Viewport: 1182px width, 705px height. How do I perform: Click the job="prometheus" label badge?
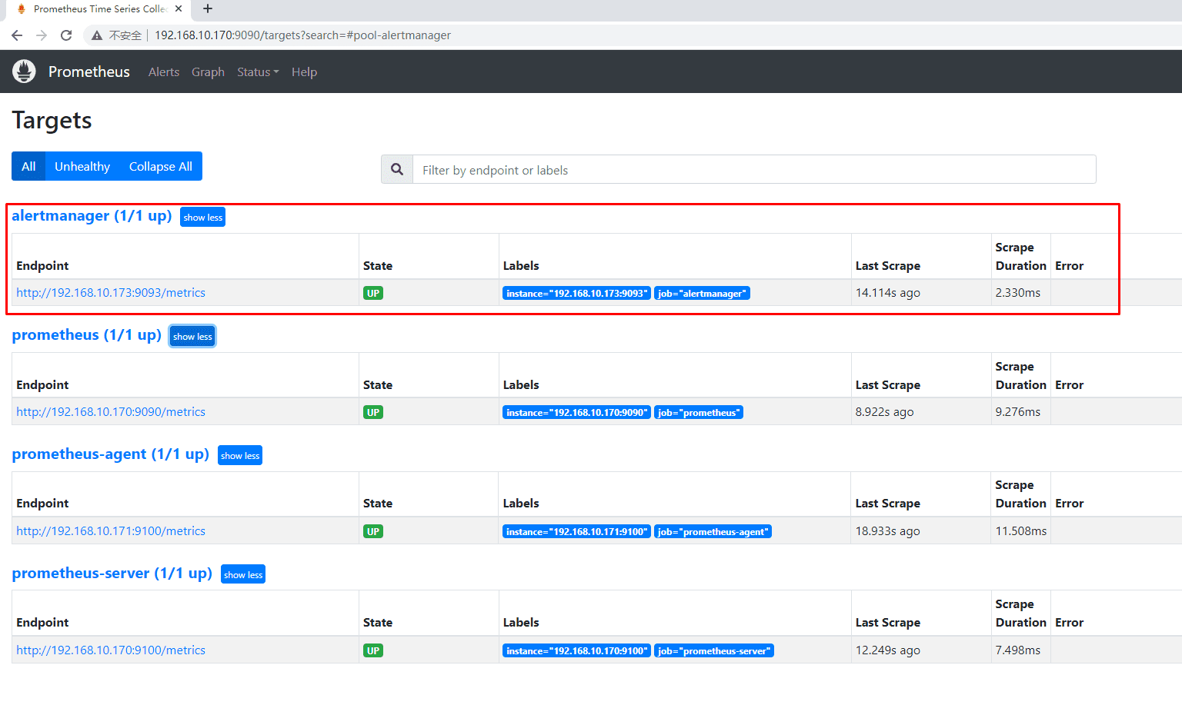pyautogui.click(x=699, y=412)
